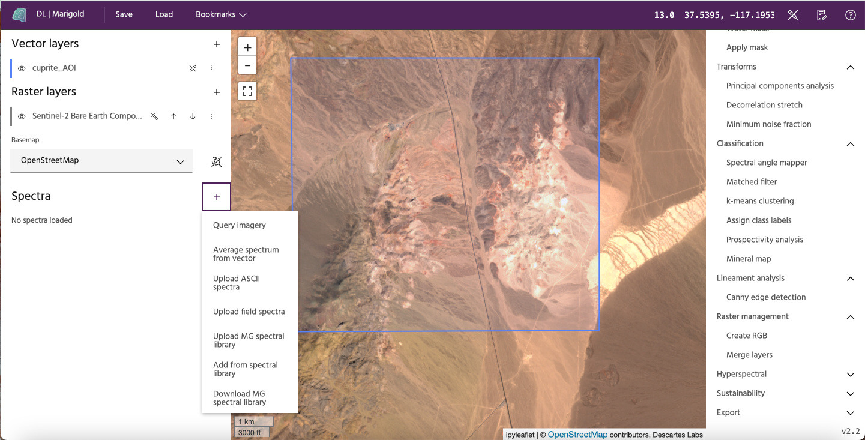The height and width of the screenshot is (440, 865).
Task: Toggle fullscreen map view
Action: pos(247,91)
